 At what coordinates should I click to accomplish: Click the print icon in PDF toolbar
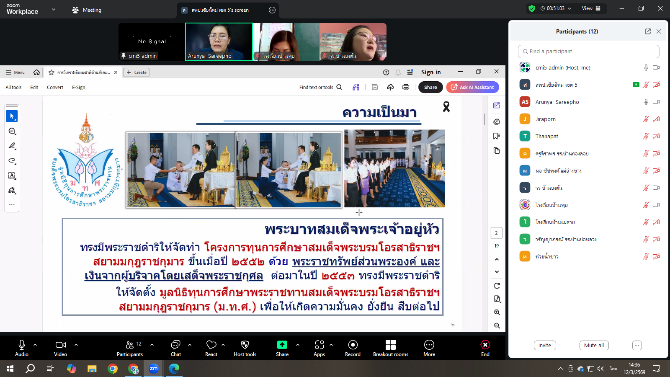(x=405, y=87)
